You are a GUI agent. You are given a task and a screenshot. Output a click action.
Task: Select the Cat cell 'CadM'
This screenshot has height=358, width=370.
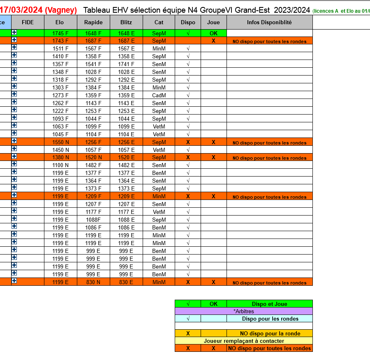(x=159, y=96)
